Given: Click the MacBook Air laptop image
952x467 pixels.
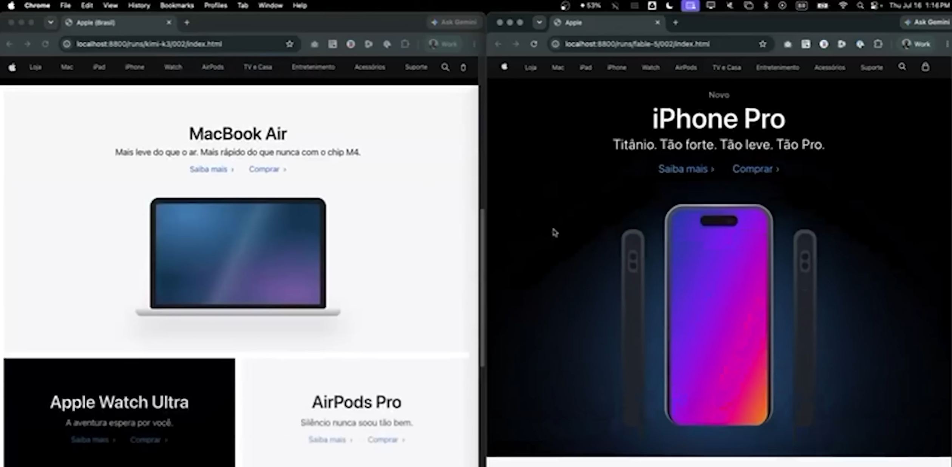Looking at the screenshot, I should (238, 257).
